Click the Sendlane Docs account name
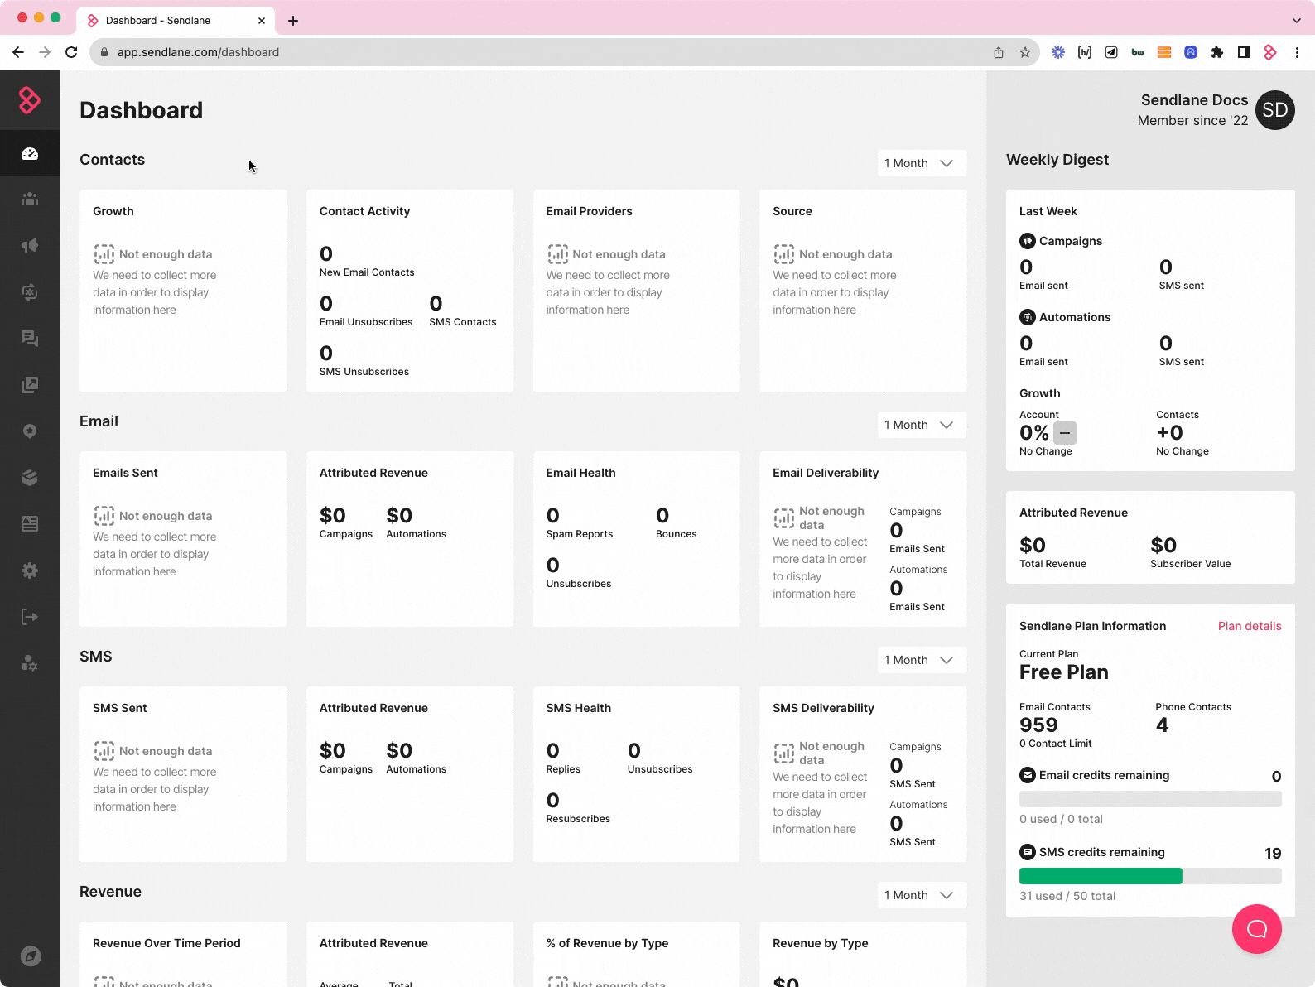Screen dimensions: 1315x987 click(x=1194, y=100)
